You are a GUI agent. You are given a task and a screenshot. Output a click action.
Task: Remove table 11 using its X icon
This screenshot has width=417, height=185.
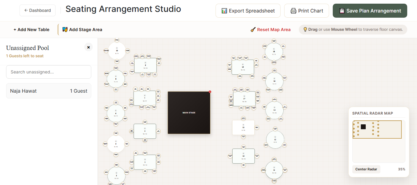pos(274,167)
